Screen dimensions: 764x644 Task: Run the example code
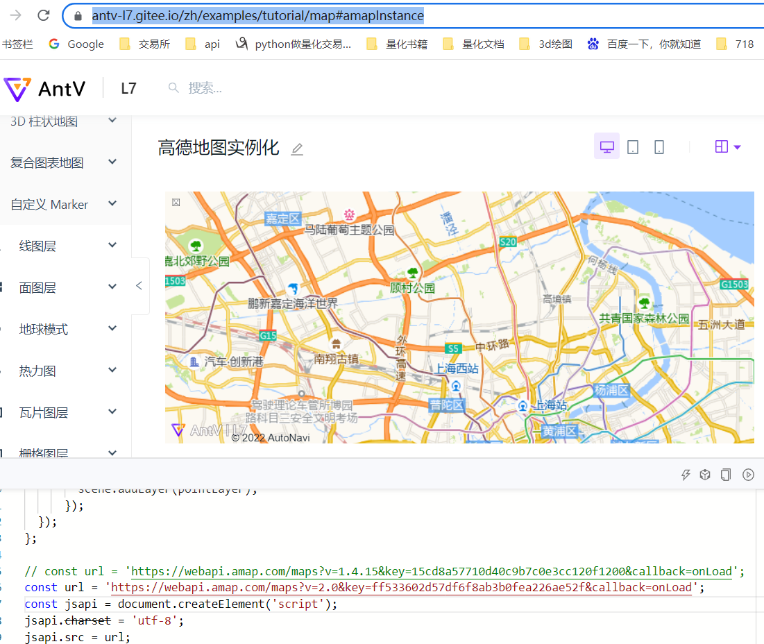click(x=748, y=474)
